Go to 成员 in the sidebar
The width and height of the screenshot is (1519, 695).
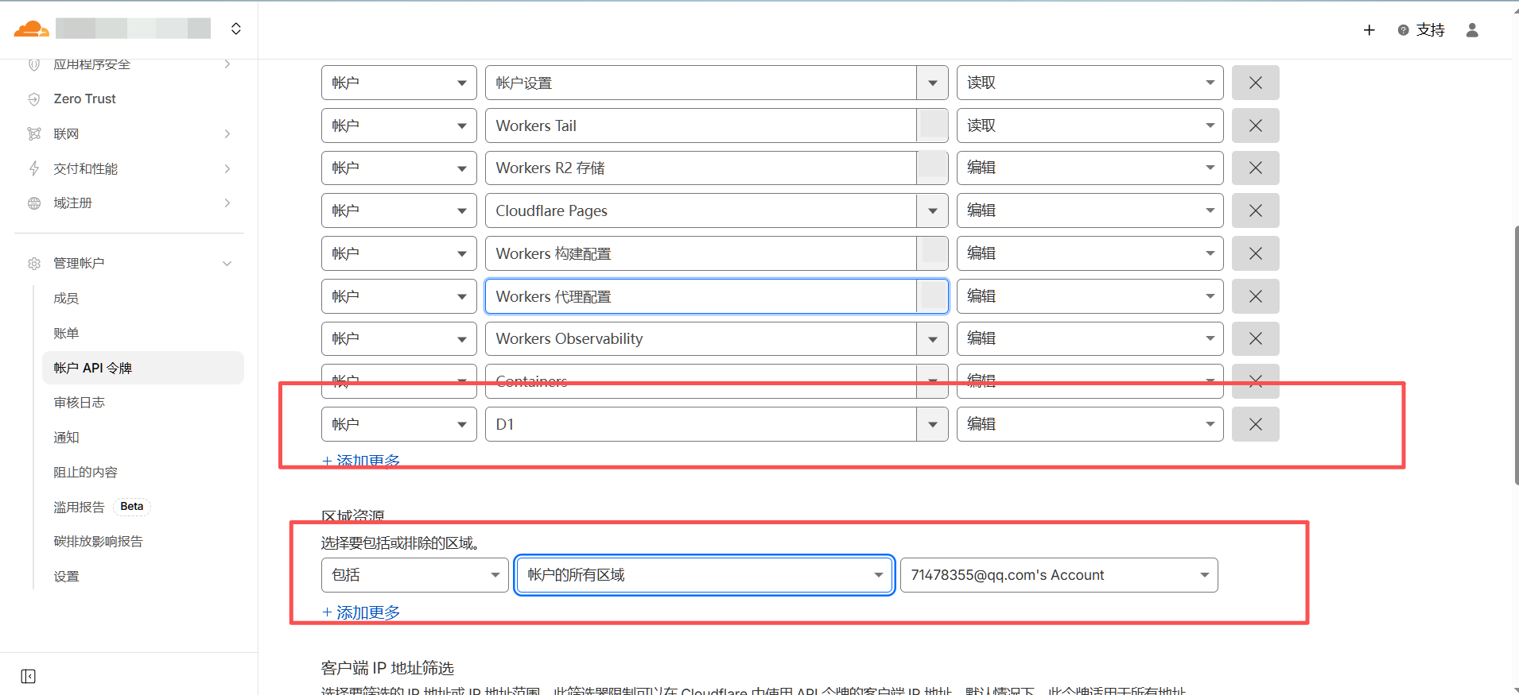pos(66,299)
